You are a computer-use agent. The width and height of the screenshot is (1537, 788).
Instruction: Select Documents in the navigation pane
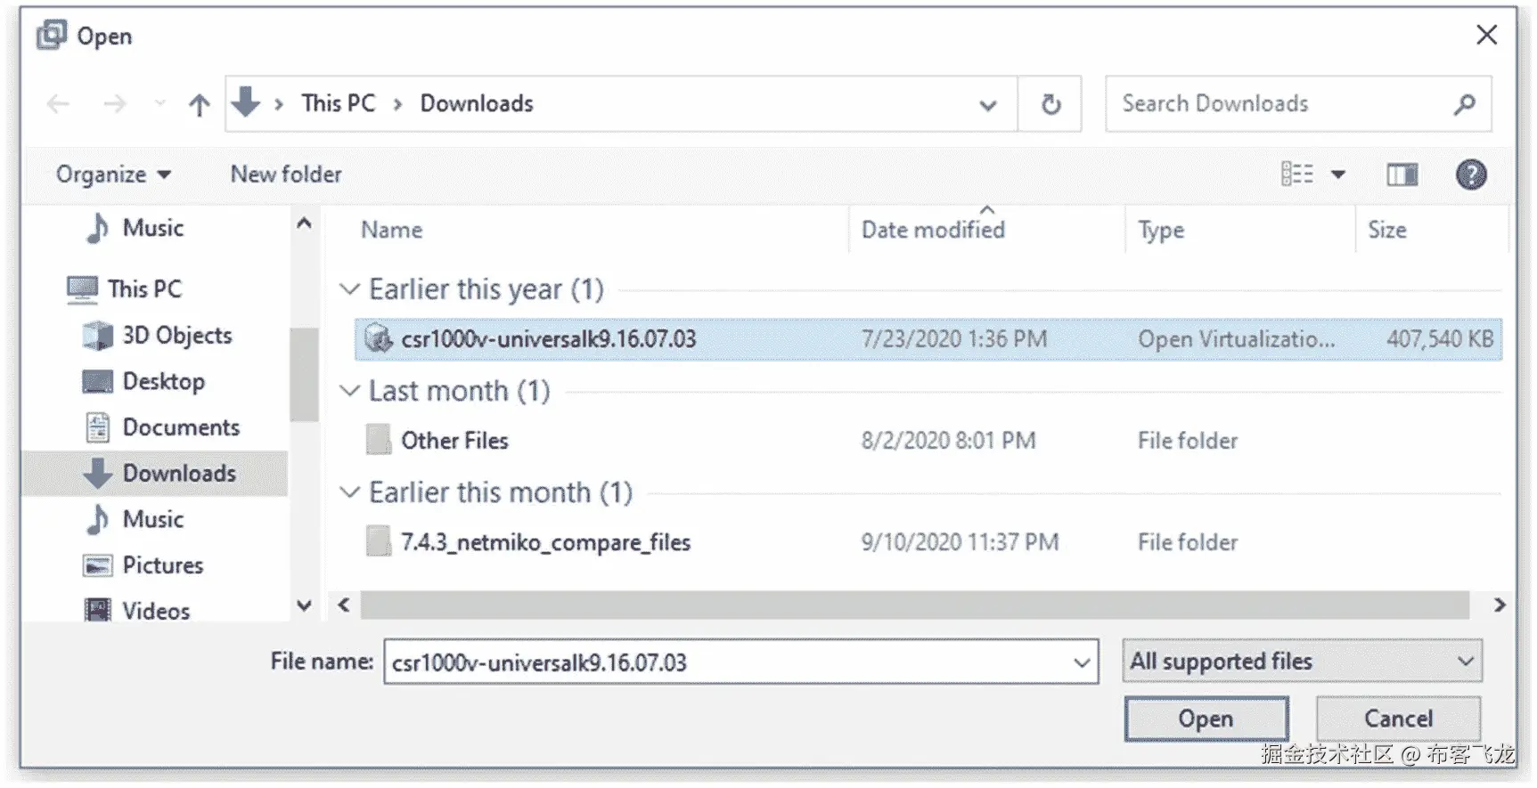(x=181, y=427)
